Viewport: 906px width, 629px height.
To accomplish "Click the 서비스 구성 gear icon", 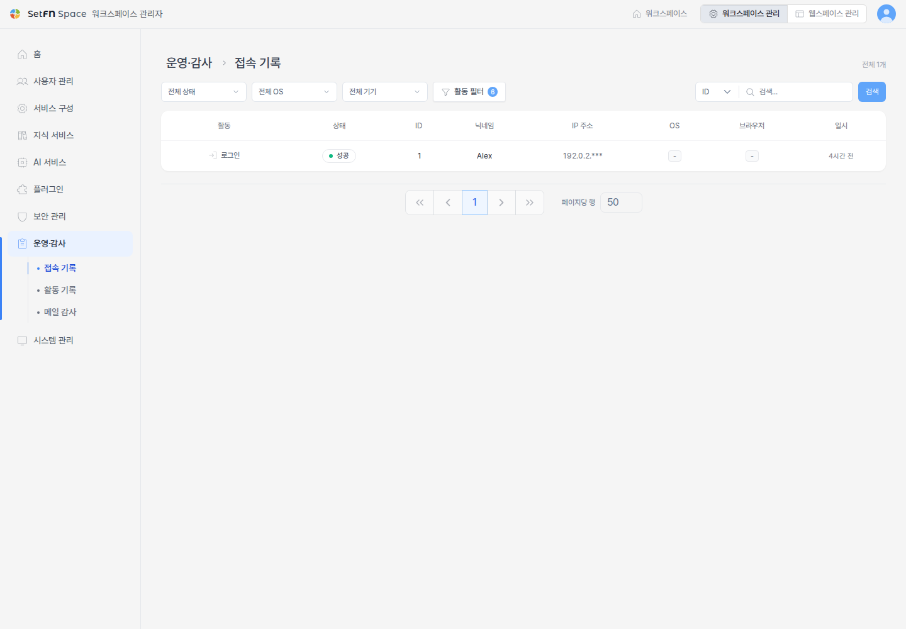I will pos(22,108).
